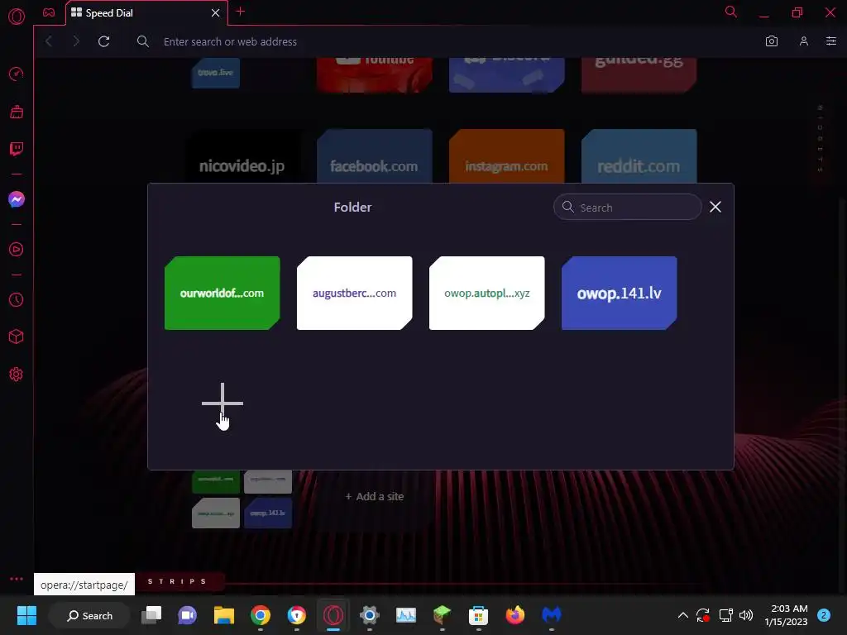Open a new tab with plus button

click(241, 12)
